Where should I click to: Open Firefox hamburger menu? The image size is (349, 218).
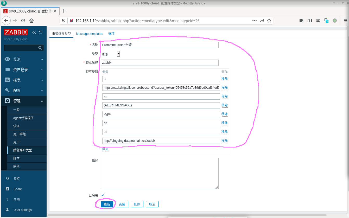click(345, 21)
